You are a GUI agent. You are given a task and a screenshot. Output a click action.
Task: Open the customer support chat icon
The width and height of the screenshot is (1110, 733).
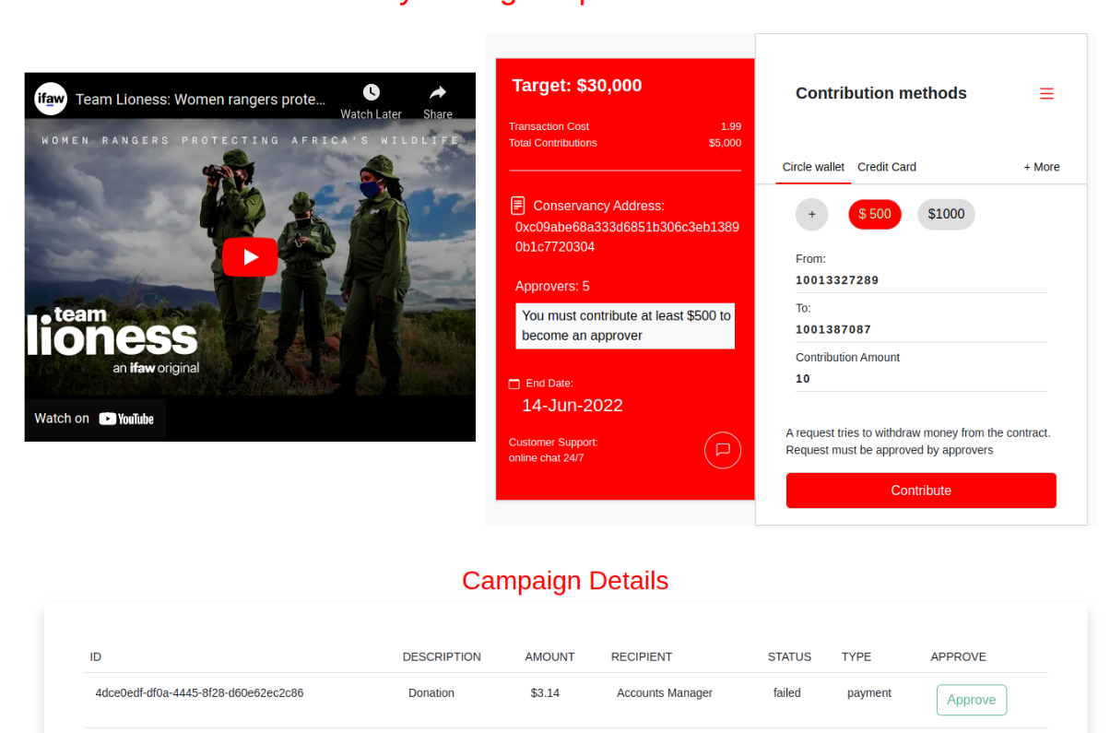click(x=723, y=450)
